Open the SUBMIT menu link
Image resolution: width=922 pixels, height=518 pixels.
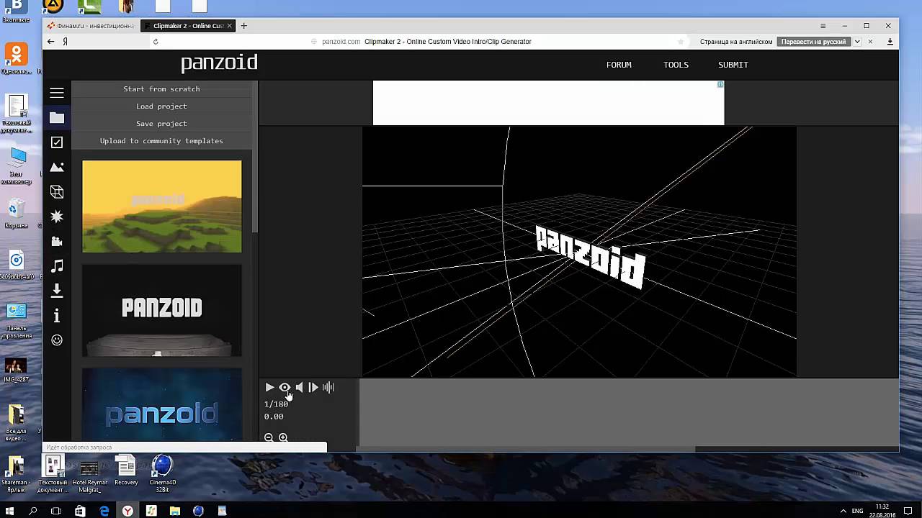click(x=733, y=65)
